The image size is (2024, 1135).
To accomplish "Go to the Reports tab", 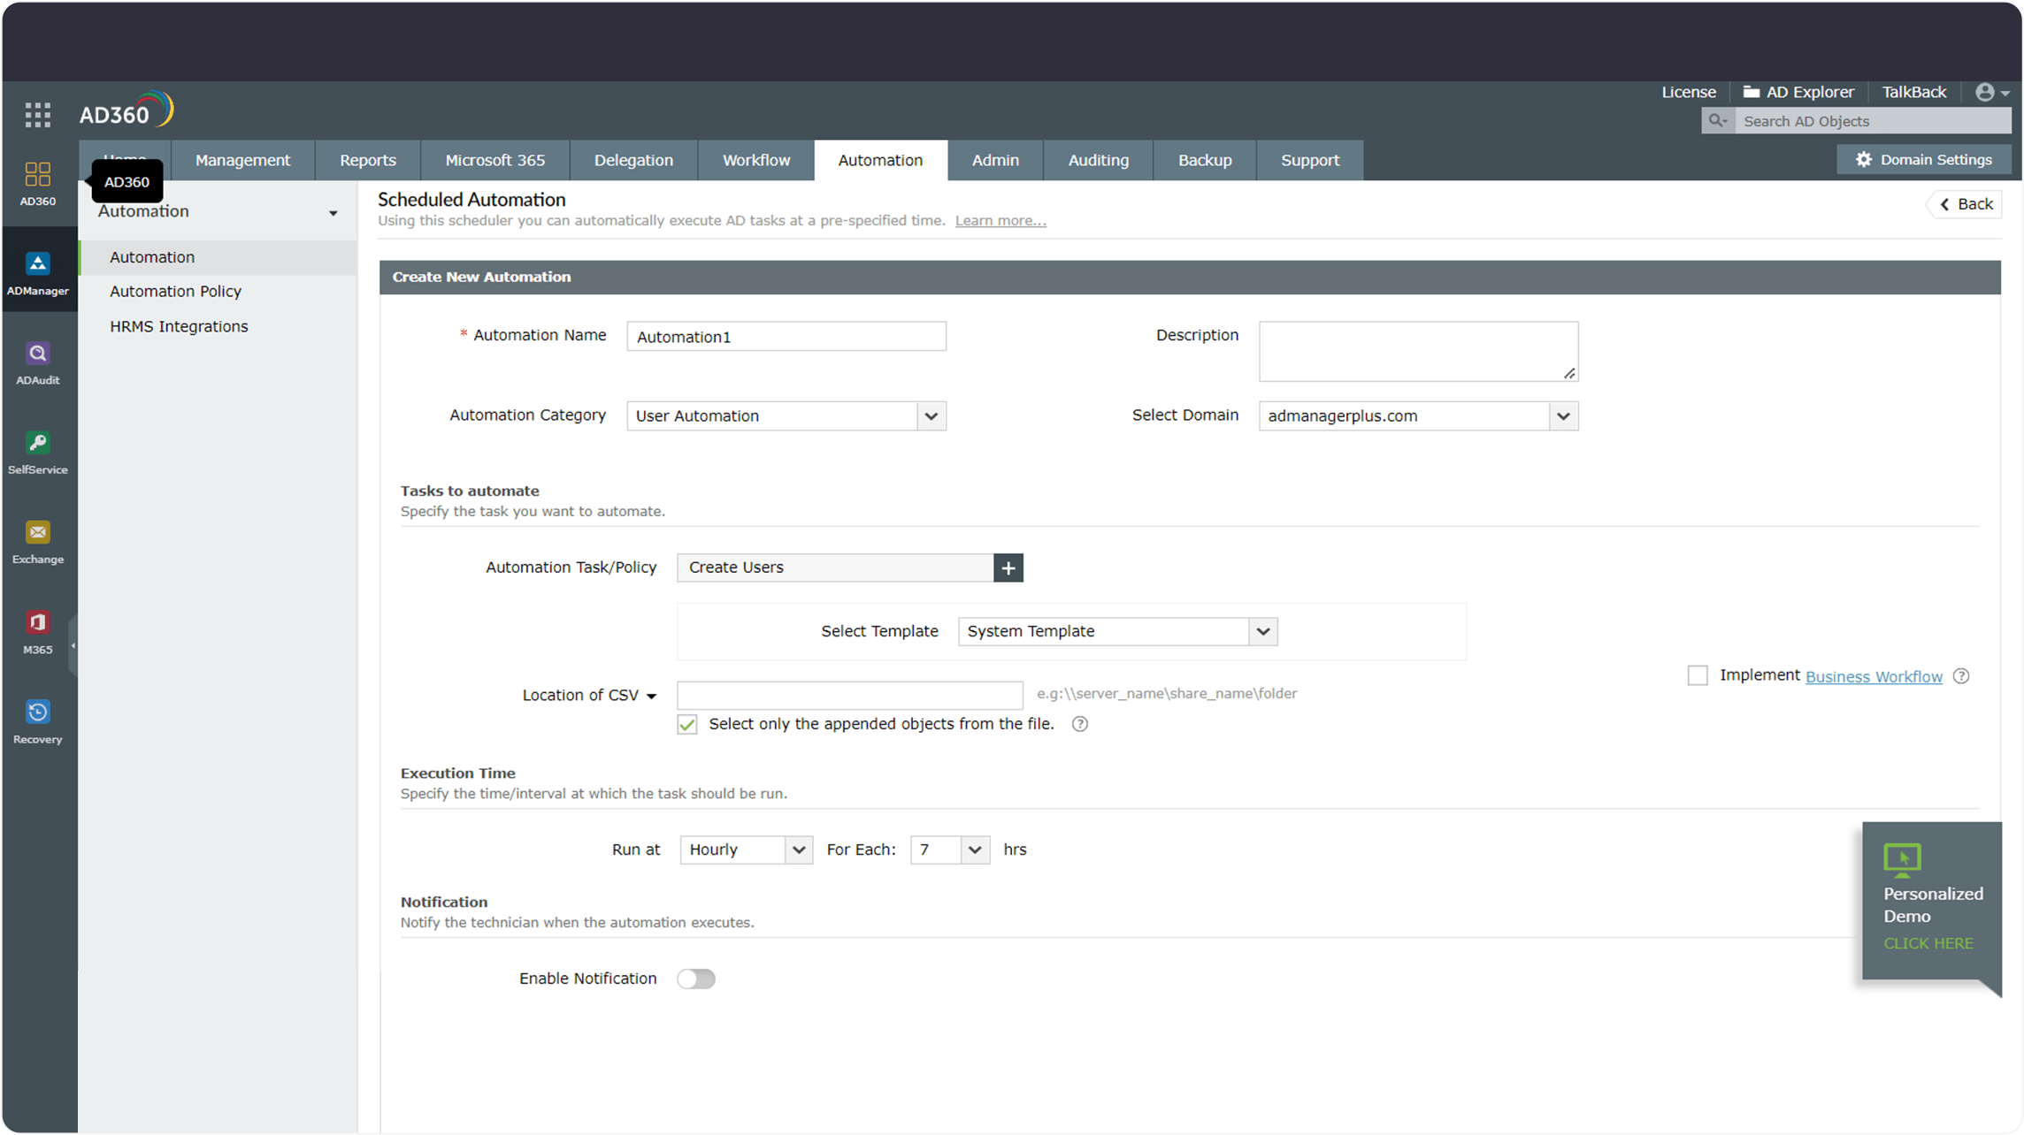I will click(x=366, y=160).
